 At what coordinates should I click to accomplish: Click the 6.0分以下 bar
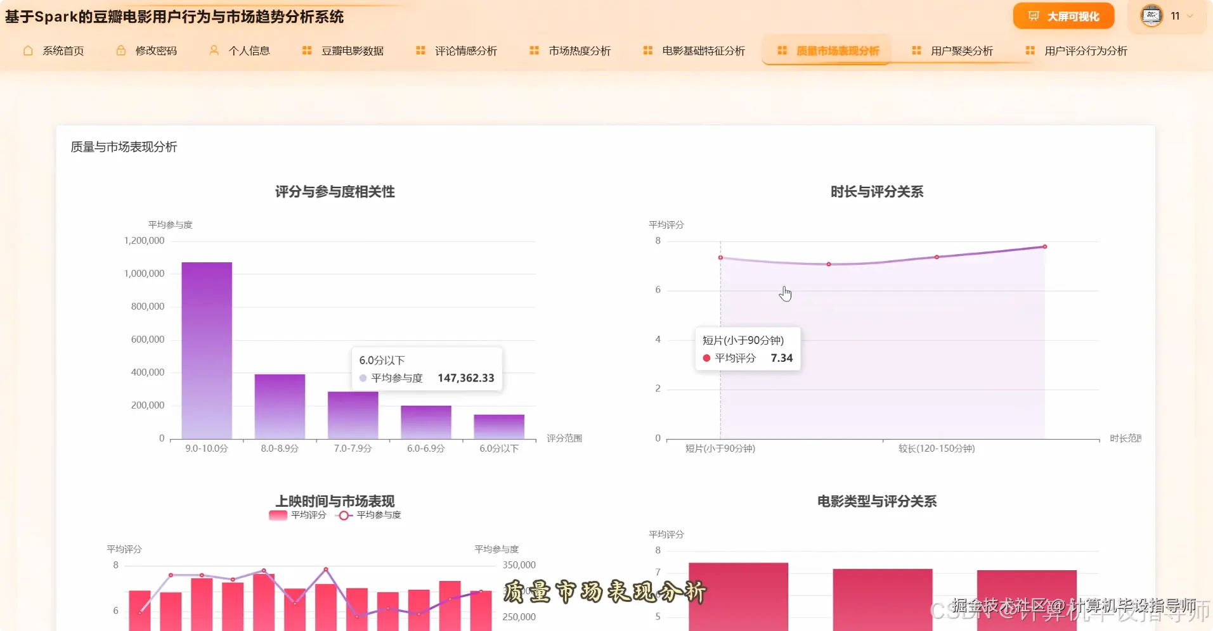(x=499, y=426)
